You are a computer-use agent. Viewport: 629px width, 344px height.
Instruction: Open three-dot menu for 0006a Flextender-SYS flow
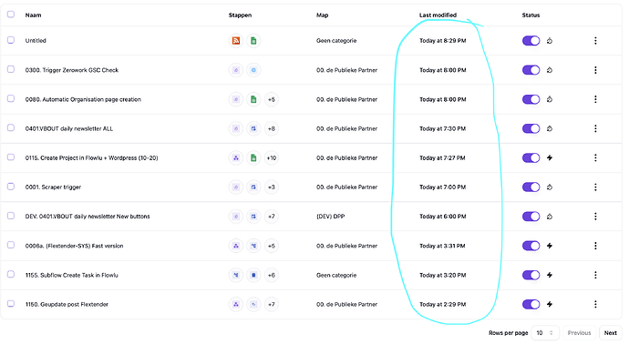point(595,246)
